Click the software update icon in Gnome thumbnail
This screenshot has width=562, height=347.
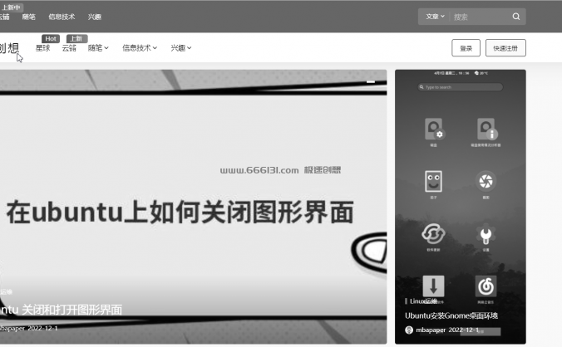pos(433,234)
